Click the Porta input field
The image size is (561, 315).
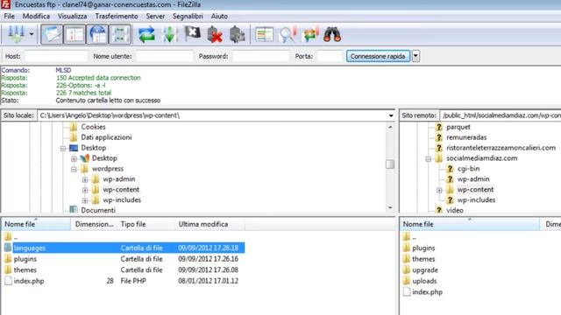pyautogui.click(x=330, y=56)
